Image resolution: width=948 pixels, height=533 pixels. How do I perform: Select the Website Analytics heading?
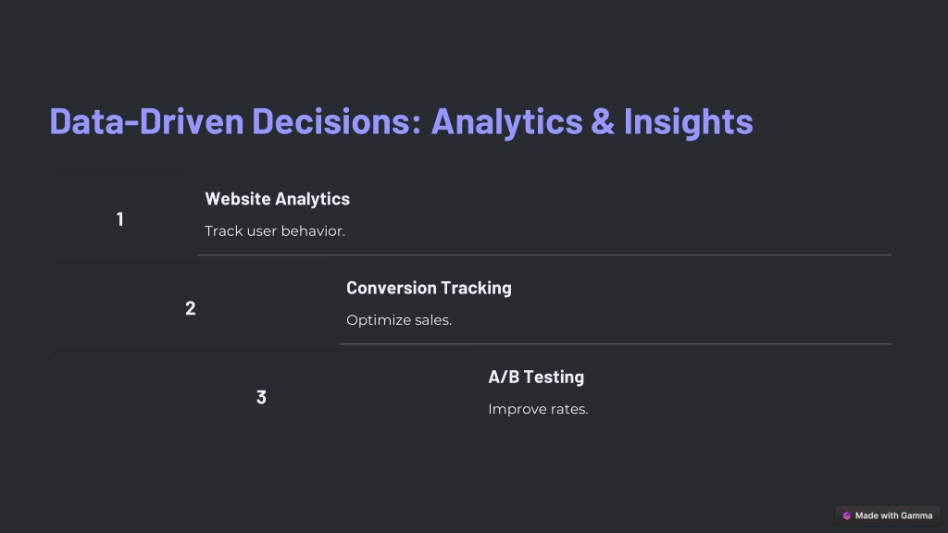tap(277, 199)
